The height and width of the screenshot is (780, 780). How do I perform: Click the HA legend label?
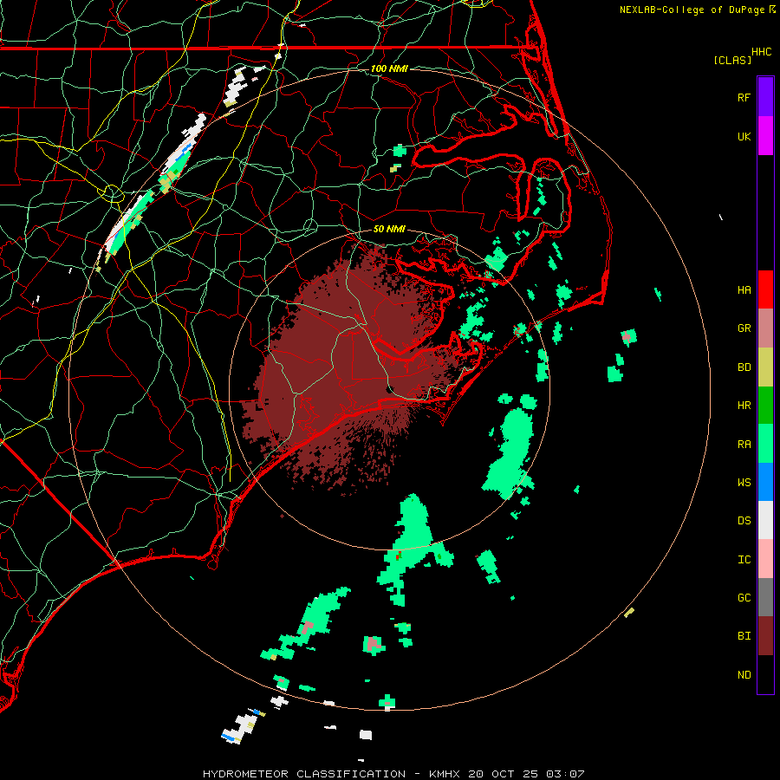point(744,290)
